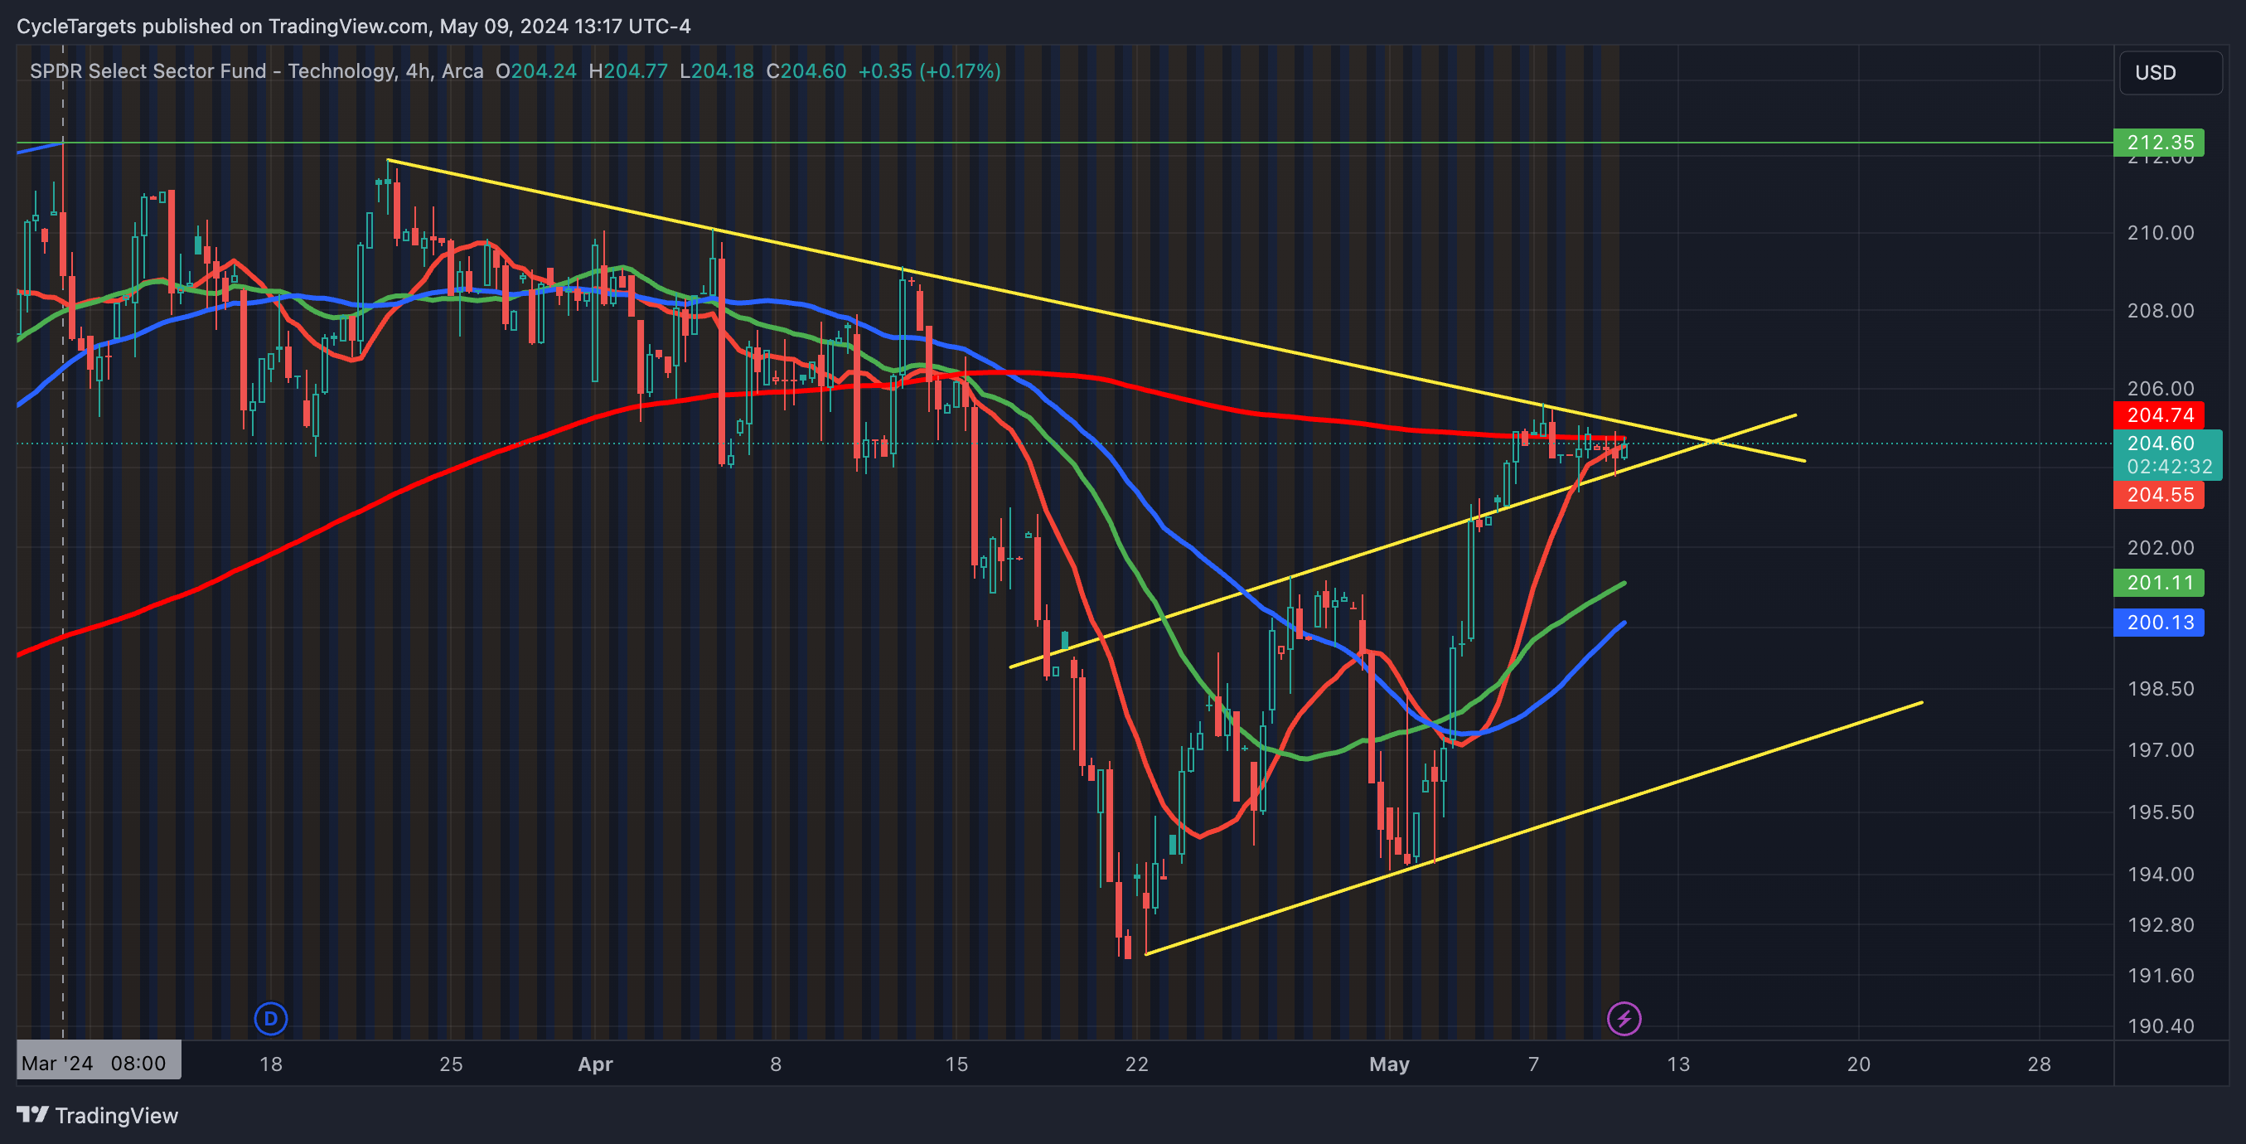2246x1144 pixels.
Task: Click the 192.80 price axis value
Action: [x=2161, y=924]
